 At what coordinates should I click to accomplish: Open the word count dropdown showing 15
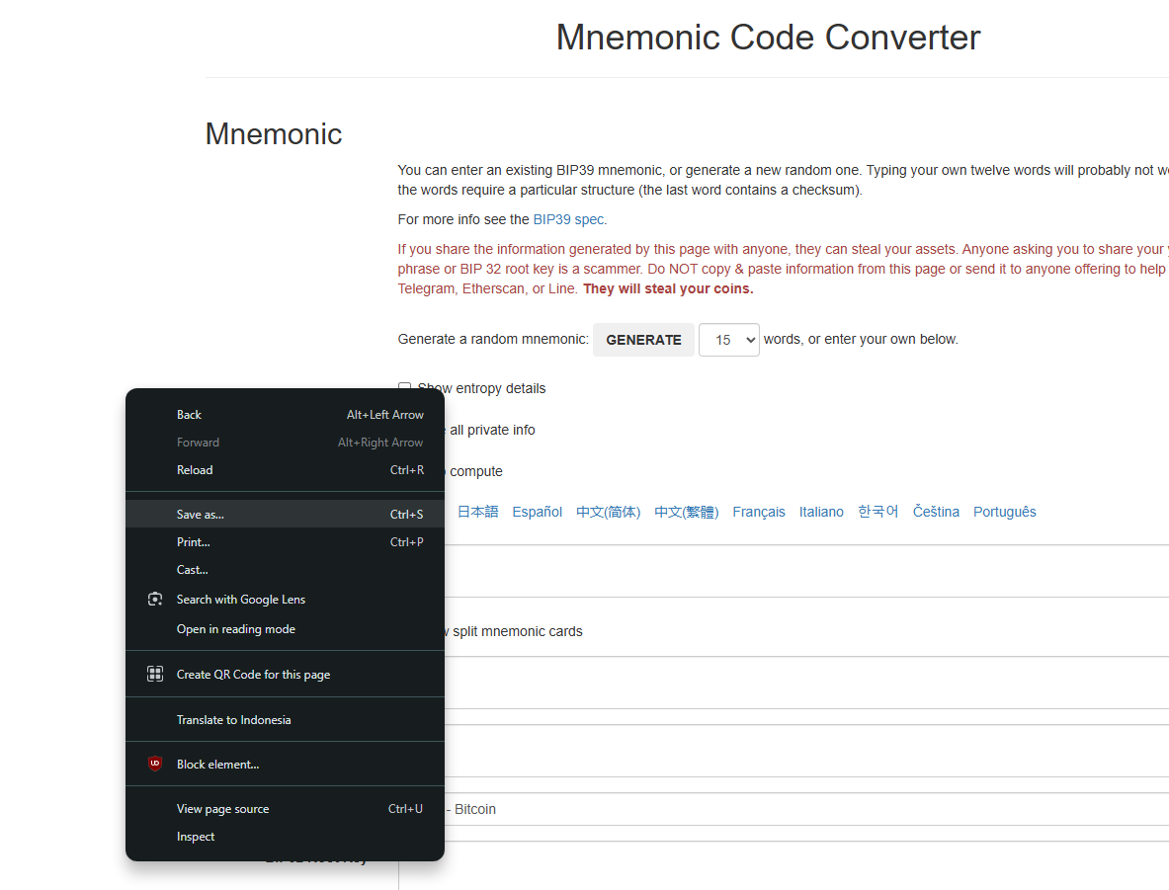coord(729,340)
